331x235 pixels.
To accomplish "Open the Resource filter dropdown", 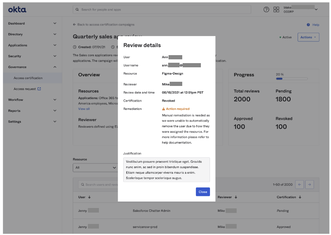I will [96, 167].
